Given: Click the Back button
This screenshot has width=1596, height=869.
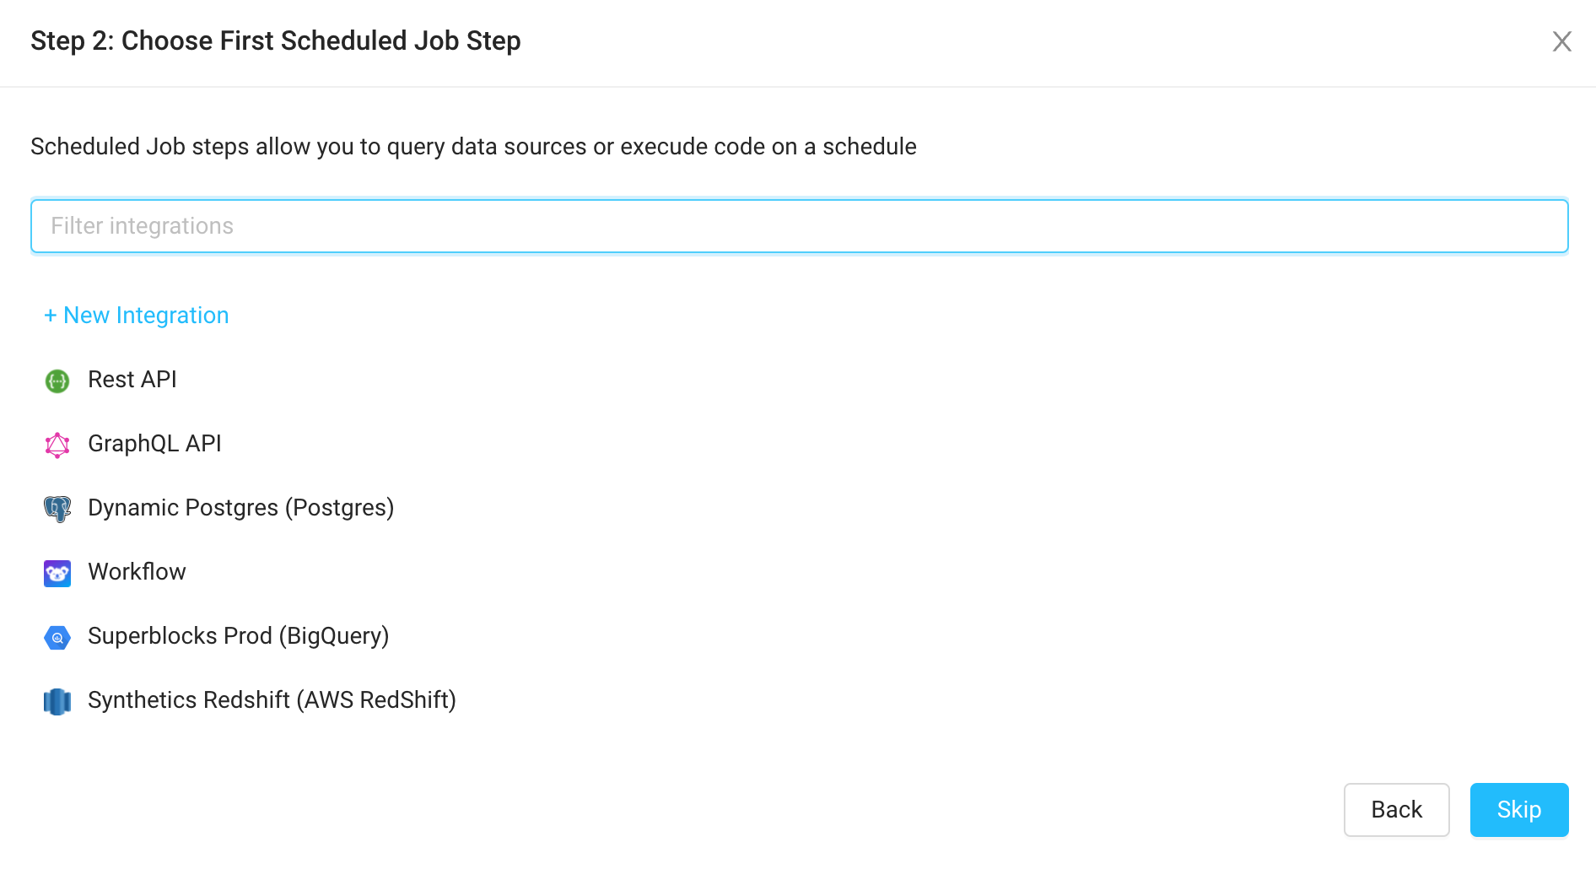Looking at the screenshot, I should click(x=1395, y=810).
